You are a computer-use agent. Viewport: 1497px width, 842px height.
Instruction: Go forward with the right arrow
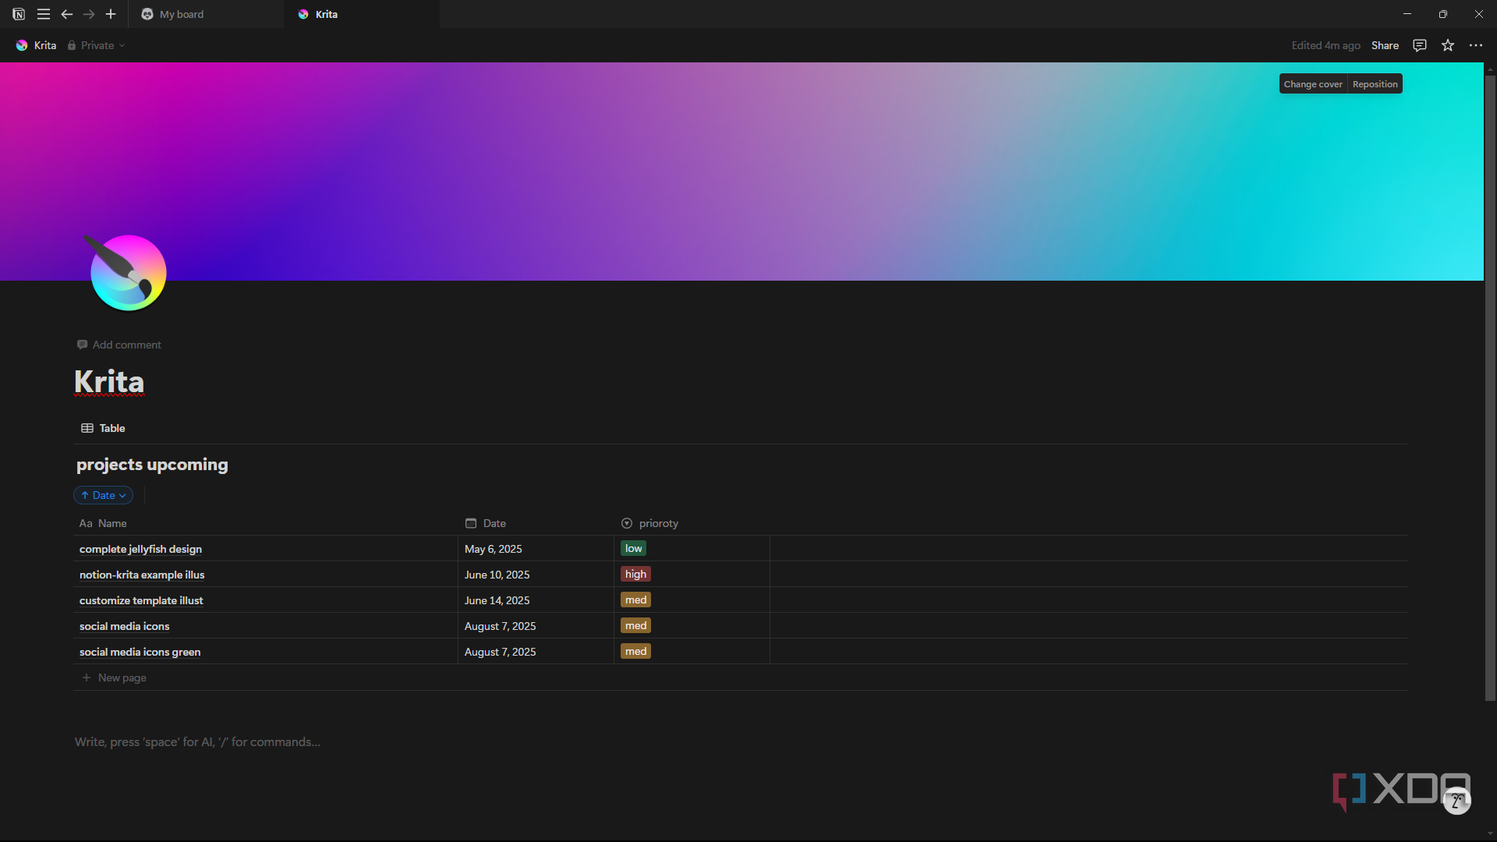point(89,14)
